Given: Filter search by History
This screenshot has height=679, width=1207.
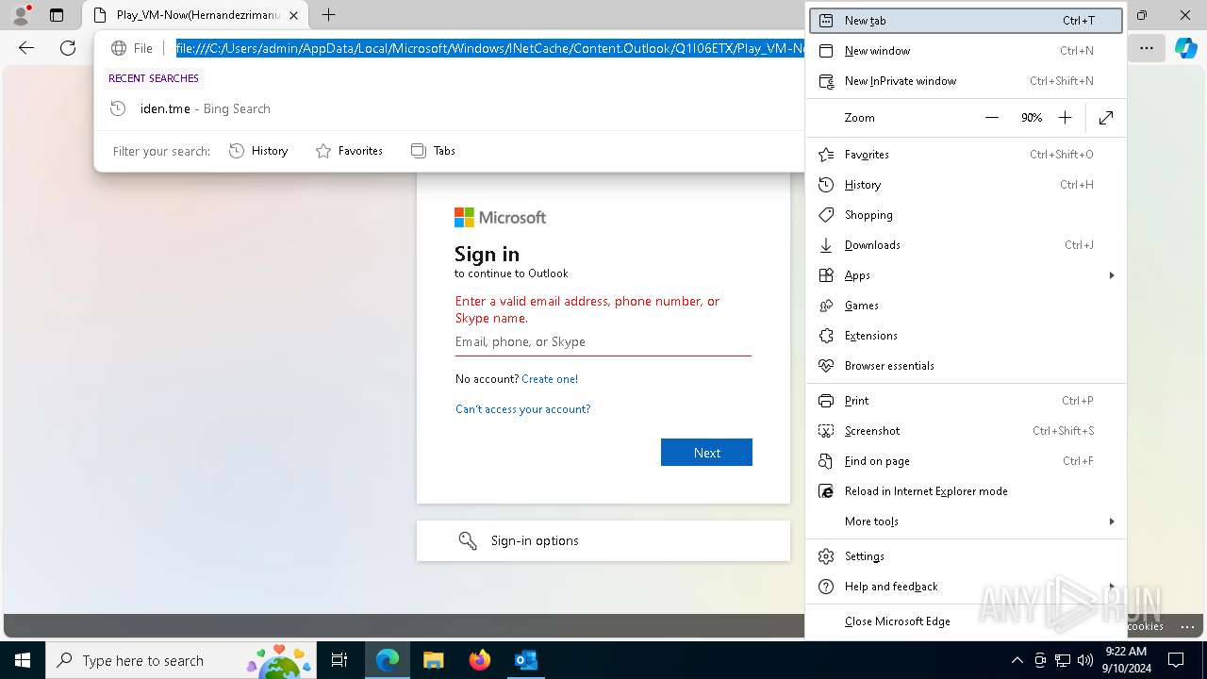Looking at the screenshot, I should 258,151.
